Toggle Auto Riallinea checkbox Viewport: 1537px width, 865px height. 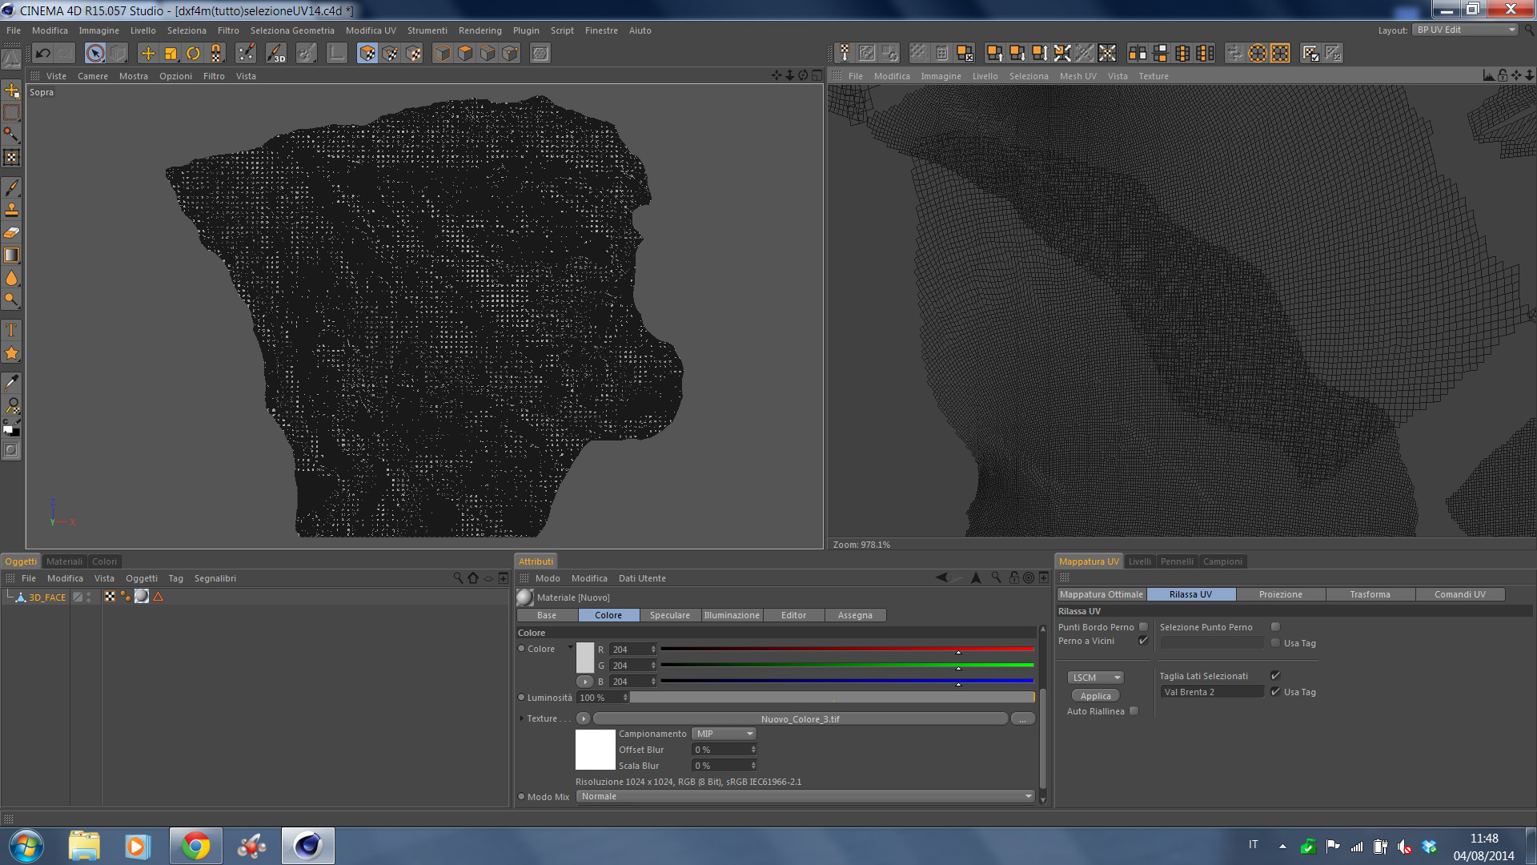point(1134,711)
